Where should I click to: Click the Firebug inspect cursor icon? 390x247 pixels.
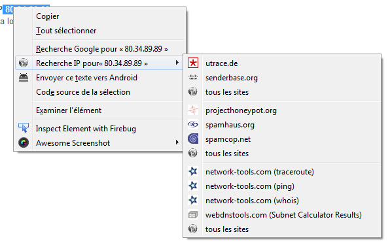(x=24, y=128)
